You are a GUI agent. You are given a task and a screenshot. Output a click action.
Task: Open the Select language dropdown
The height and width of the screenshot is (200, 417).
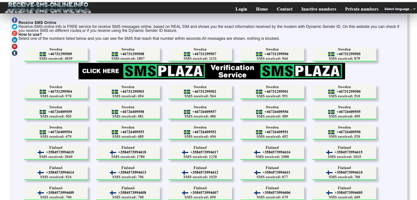point(400,9)
